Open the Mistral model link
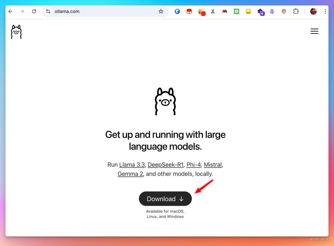334x246 pixels. [x=213, y=164]
